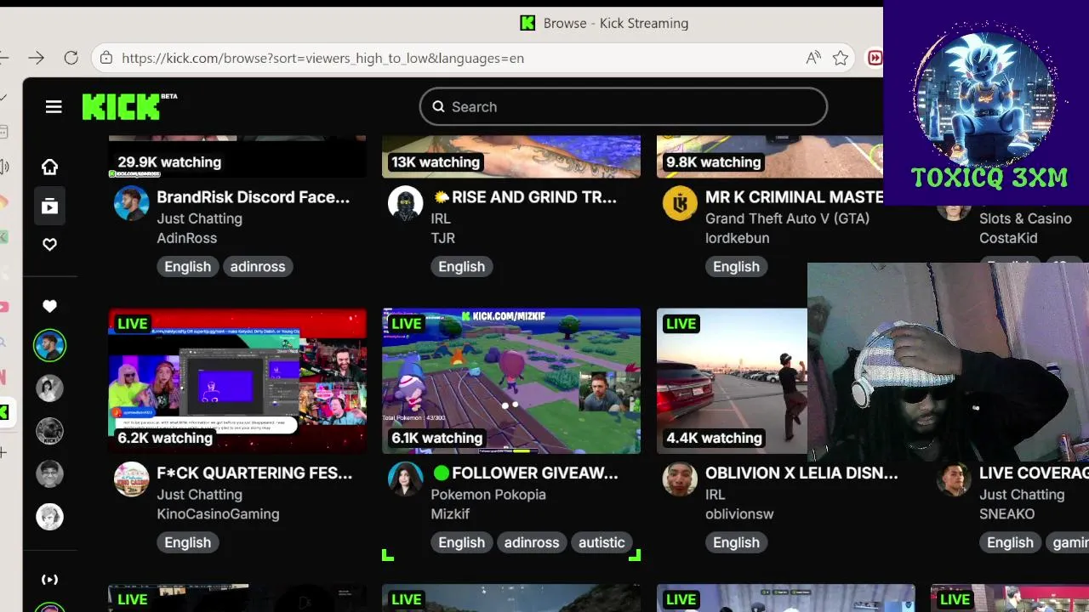This screenshot has height=612, width=1089.
Task: Click the Search field
Action: [x=623, y=106]
